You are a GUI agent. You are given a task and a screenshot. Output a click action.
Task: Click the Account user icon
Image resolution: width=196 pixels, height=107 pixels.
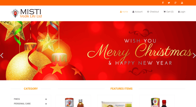tap(133, 12)
